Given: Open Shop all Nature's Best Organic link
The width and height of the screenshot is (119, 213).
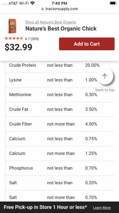Looking at the screenshot, I should click(x=51, y=22).
